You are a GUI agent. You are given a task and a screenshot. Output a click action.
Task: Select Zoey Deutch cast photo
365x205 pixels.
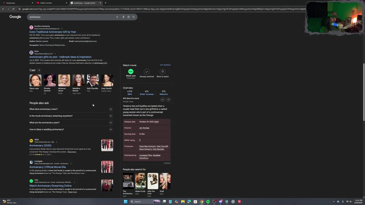(107, 80)
